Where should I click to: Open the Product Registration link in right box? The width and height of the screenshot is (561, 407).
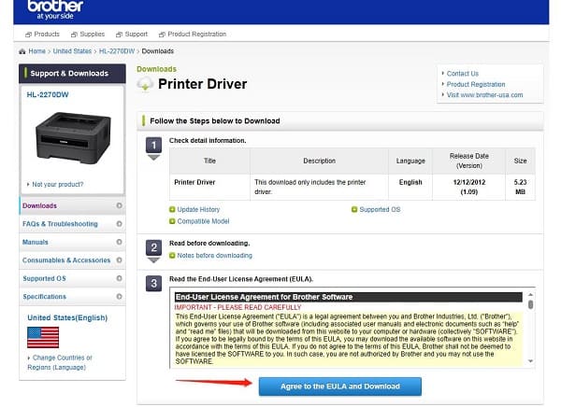[x=476, y=84]
